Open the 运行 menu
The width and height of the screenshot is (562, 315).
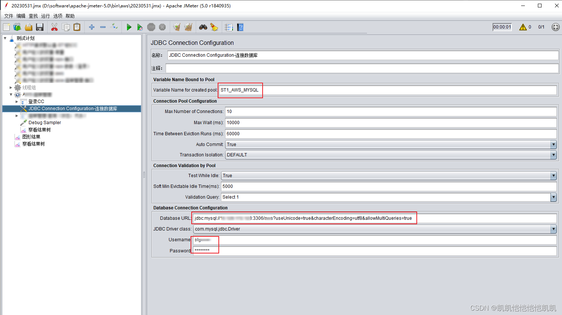pyautogui.click(x=45, y=16)
